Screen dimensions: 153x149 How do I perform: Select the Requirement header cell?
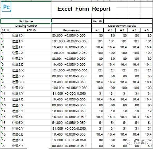(71, 30)
